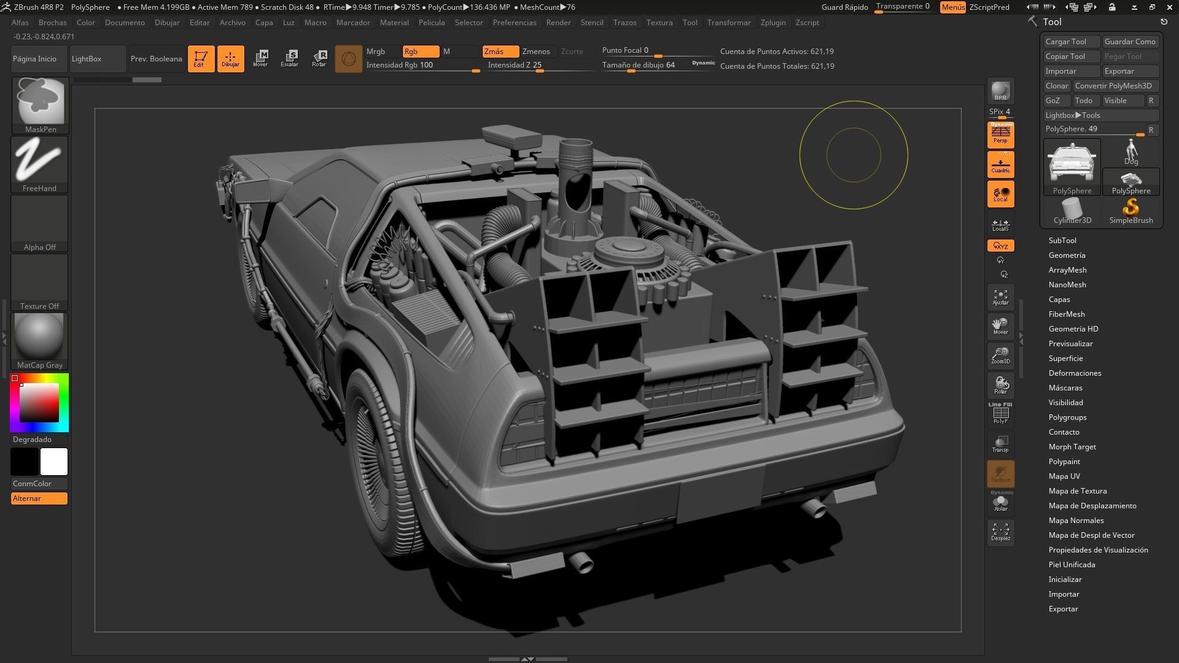Select the Edit mode button
Screen dimensions: 1179x663
click(201, 59)
